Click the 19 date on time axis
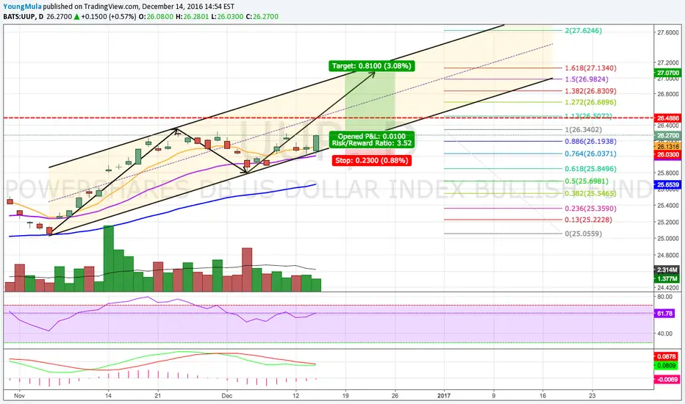685x404 pixels. click(345, 396)
